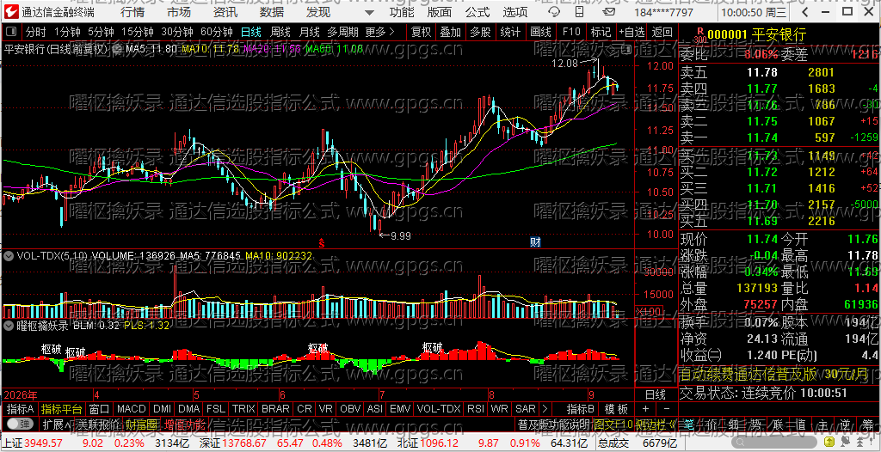This screenshot has width=881, height=452.
Task: Toggle 标记 mark on stock
Action: coord(601,32)
